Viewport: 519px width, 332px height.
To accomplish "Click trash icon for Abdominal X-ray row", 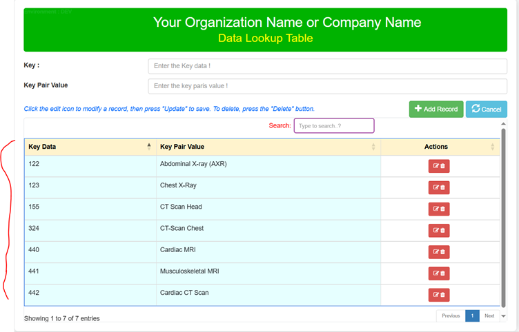I will 442,166.
